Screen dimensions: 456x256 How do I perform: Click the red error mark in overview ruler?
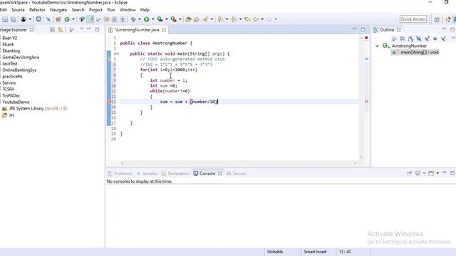point(366,101)
